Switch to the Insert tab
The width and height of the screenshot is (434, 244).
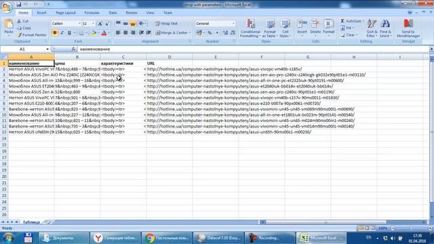pos(41,13)
